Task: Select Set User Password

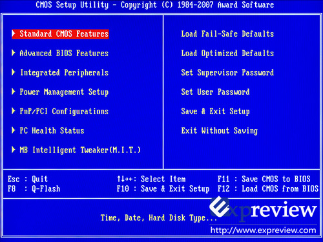Action: [x=215, y=92]
